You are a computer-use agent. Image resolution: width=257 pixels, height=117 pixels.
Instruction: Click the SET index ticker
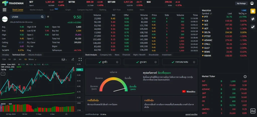(47, 3)
